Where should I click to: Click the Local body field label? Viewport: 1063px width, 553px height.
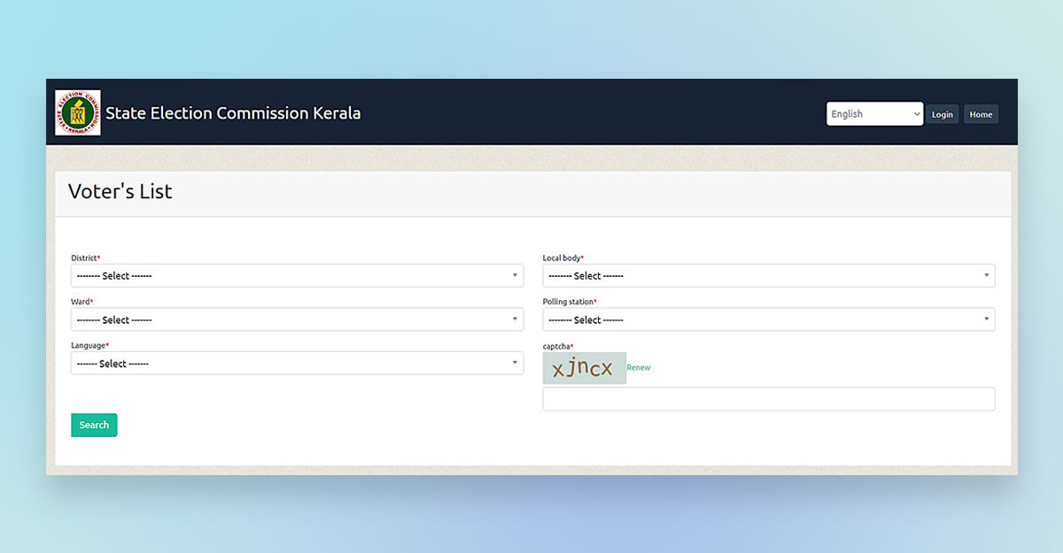(563, 258)
